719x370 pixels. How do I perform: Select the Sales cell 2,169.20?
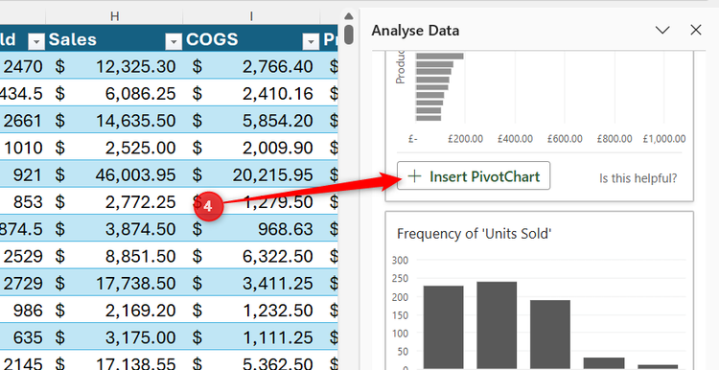click(114, 311)
